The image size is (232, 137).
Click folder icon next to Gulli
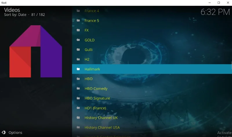78,50
